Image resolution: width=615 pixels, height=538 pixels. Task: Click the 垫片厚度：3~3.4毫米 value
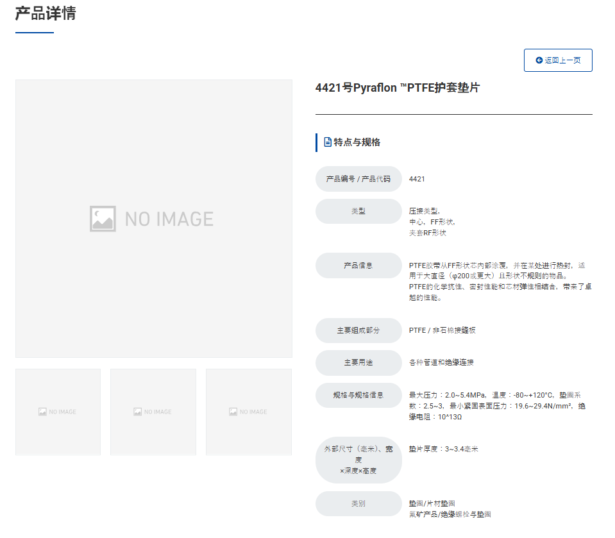443,449
